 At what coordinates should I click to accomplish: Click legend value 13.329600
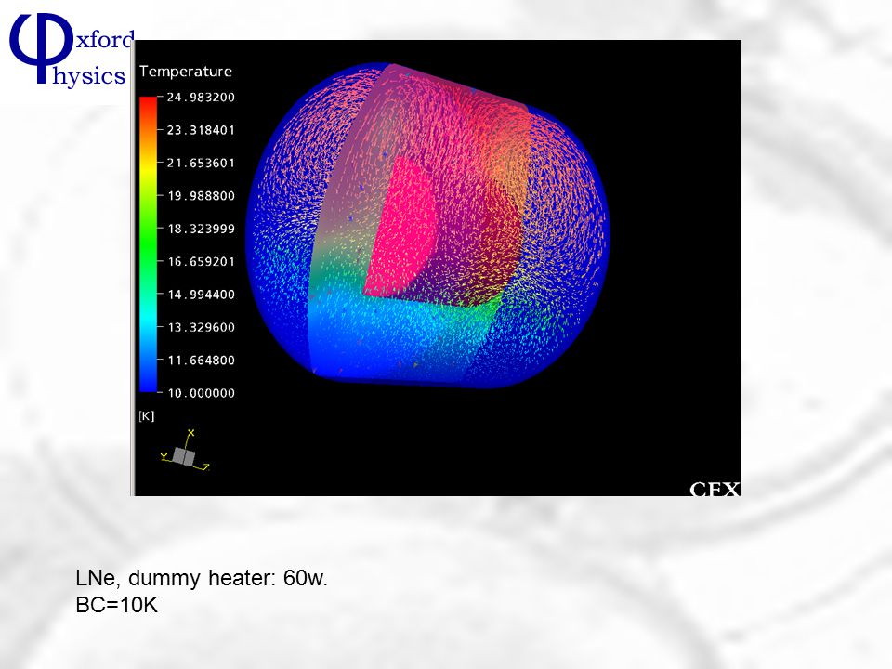click(201, 328)
